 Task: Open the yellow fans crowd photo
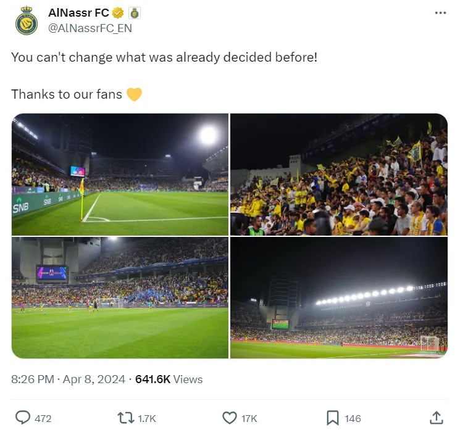(339, 175)
